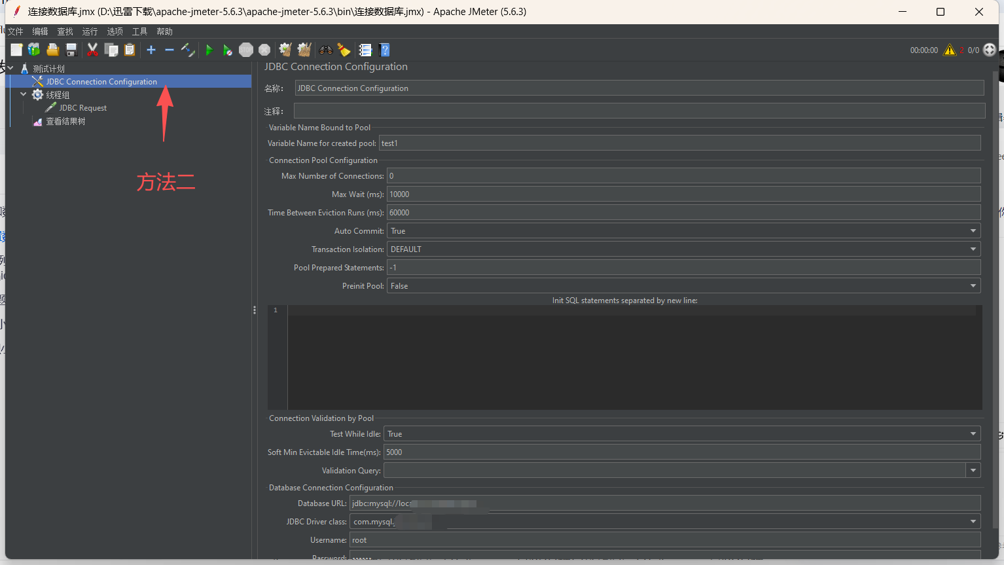Click Max Number of Connections field
This screenshot has height=565, width=1004.
point(684,176)
